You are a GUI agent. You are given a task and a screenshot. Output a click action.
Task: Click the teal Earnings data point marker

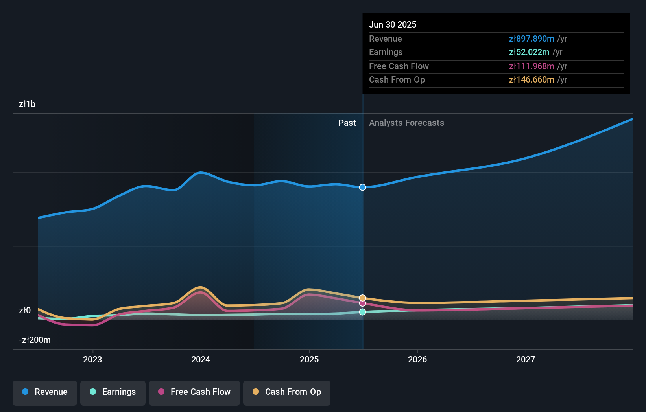point(362,312)
